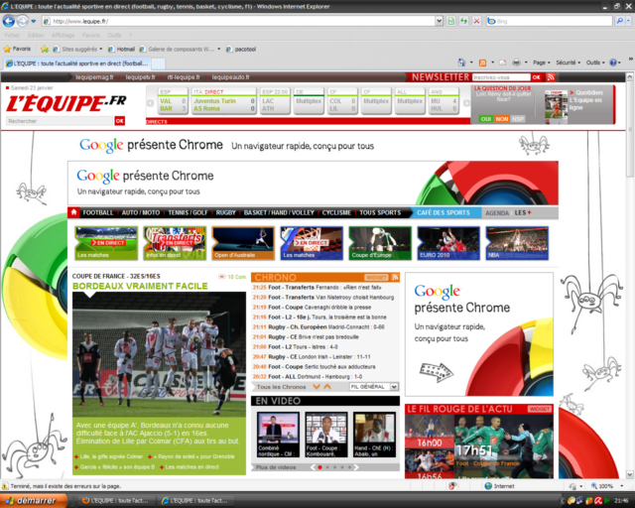Expand the Bing search options dropdown
Image resolution: width=635 pixels, height=508 pixels.
[x=628, y=21]
